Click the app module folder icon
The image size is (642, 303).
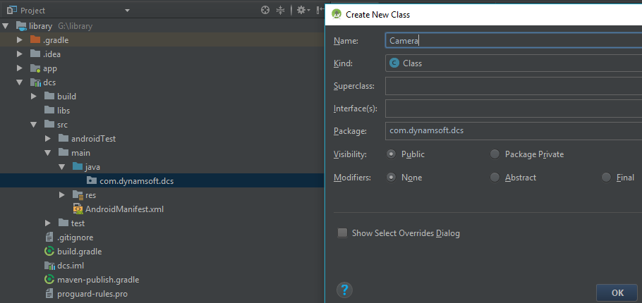[35, 68]
